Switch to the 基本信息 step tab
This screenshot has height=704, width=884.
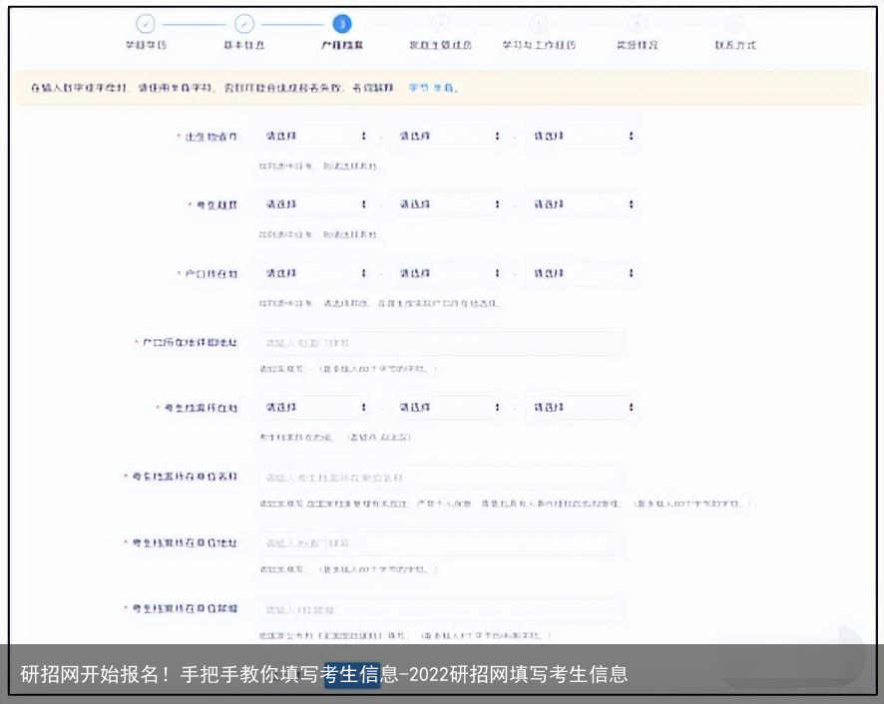[x=242, y=43]
